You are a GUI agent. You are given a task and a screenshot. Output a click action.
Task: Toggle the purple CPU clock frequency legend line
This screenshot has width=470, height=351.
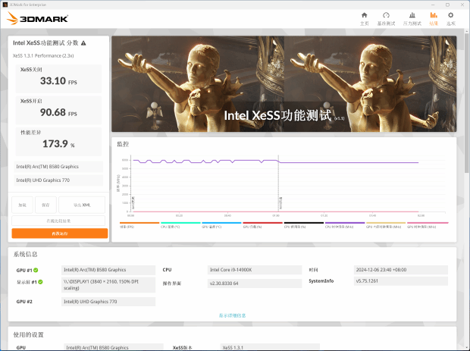345,223
